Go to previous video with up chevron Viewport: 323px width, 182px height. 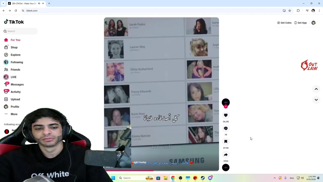(x=316, y=89)
